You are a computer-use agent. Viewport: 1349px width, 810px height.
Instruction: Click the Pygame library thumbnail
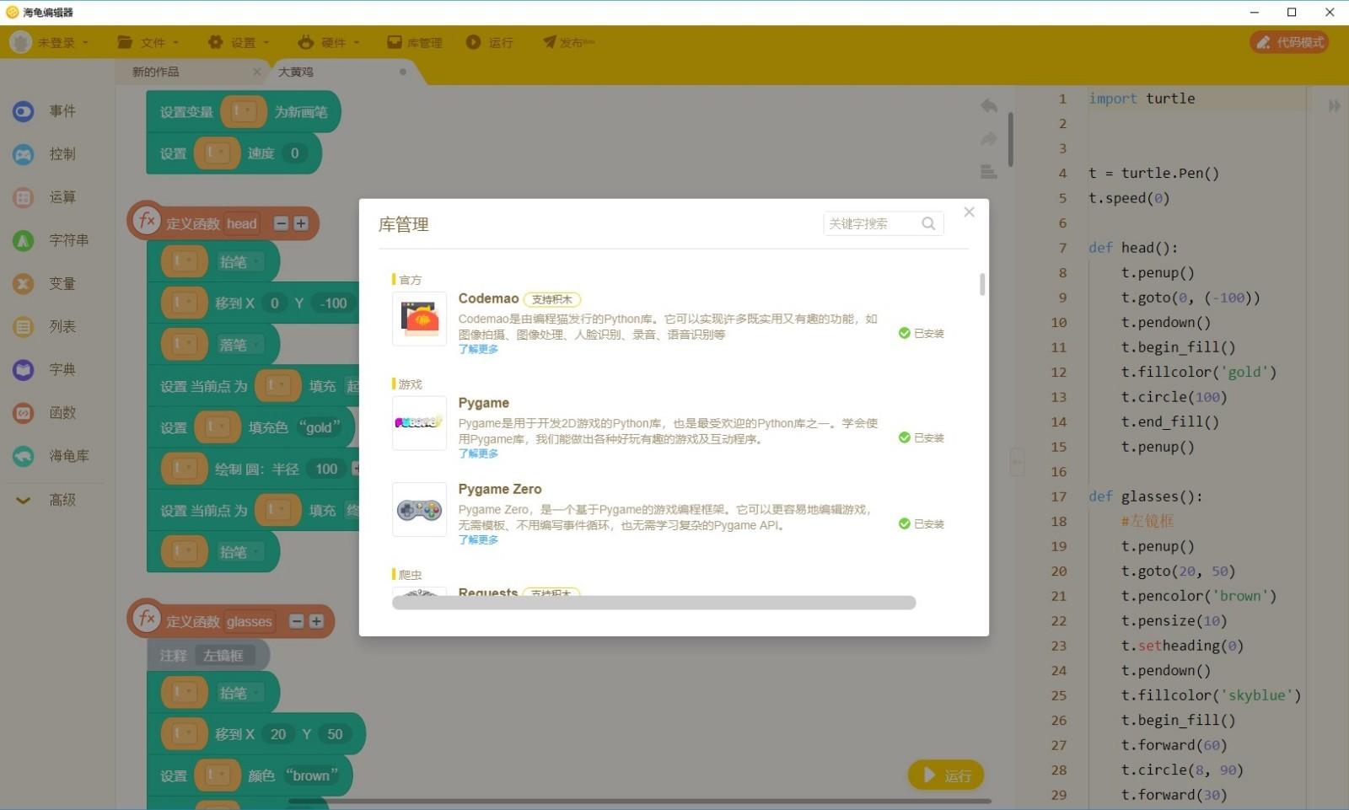(x=419, y=422)
